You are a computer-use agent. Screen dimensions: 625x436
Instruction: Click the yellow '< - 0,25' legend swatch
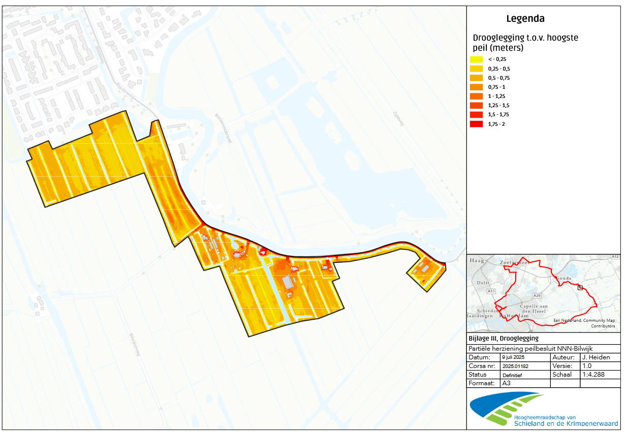coord(476,59)
